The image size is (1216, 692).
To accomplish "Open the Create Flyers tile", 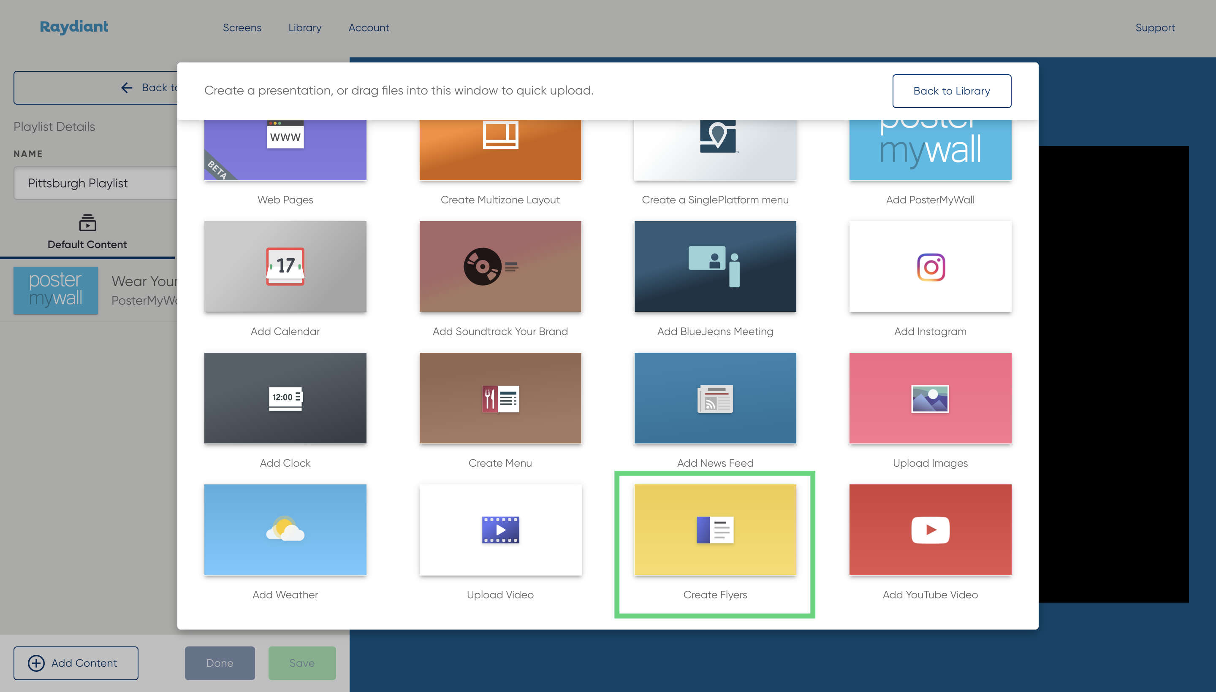I will click(715, 530).
